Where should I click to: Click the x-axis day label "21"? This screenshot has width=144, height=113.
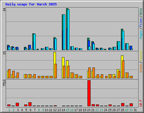tap(93, 110)
